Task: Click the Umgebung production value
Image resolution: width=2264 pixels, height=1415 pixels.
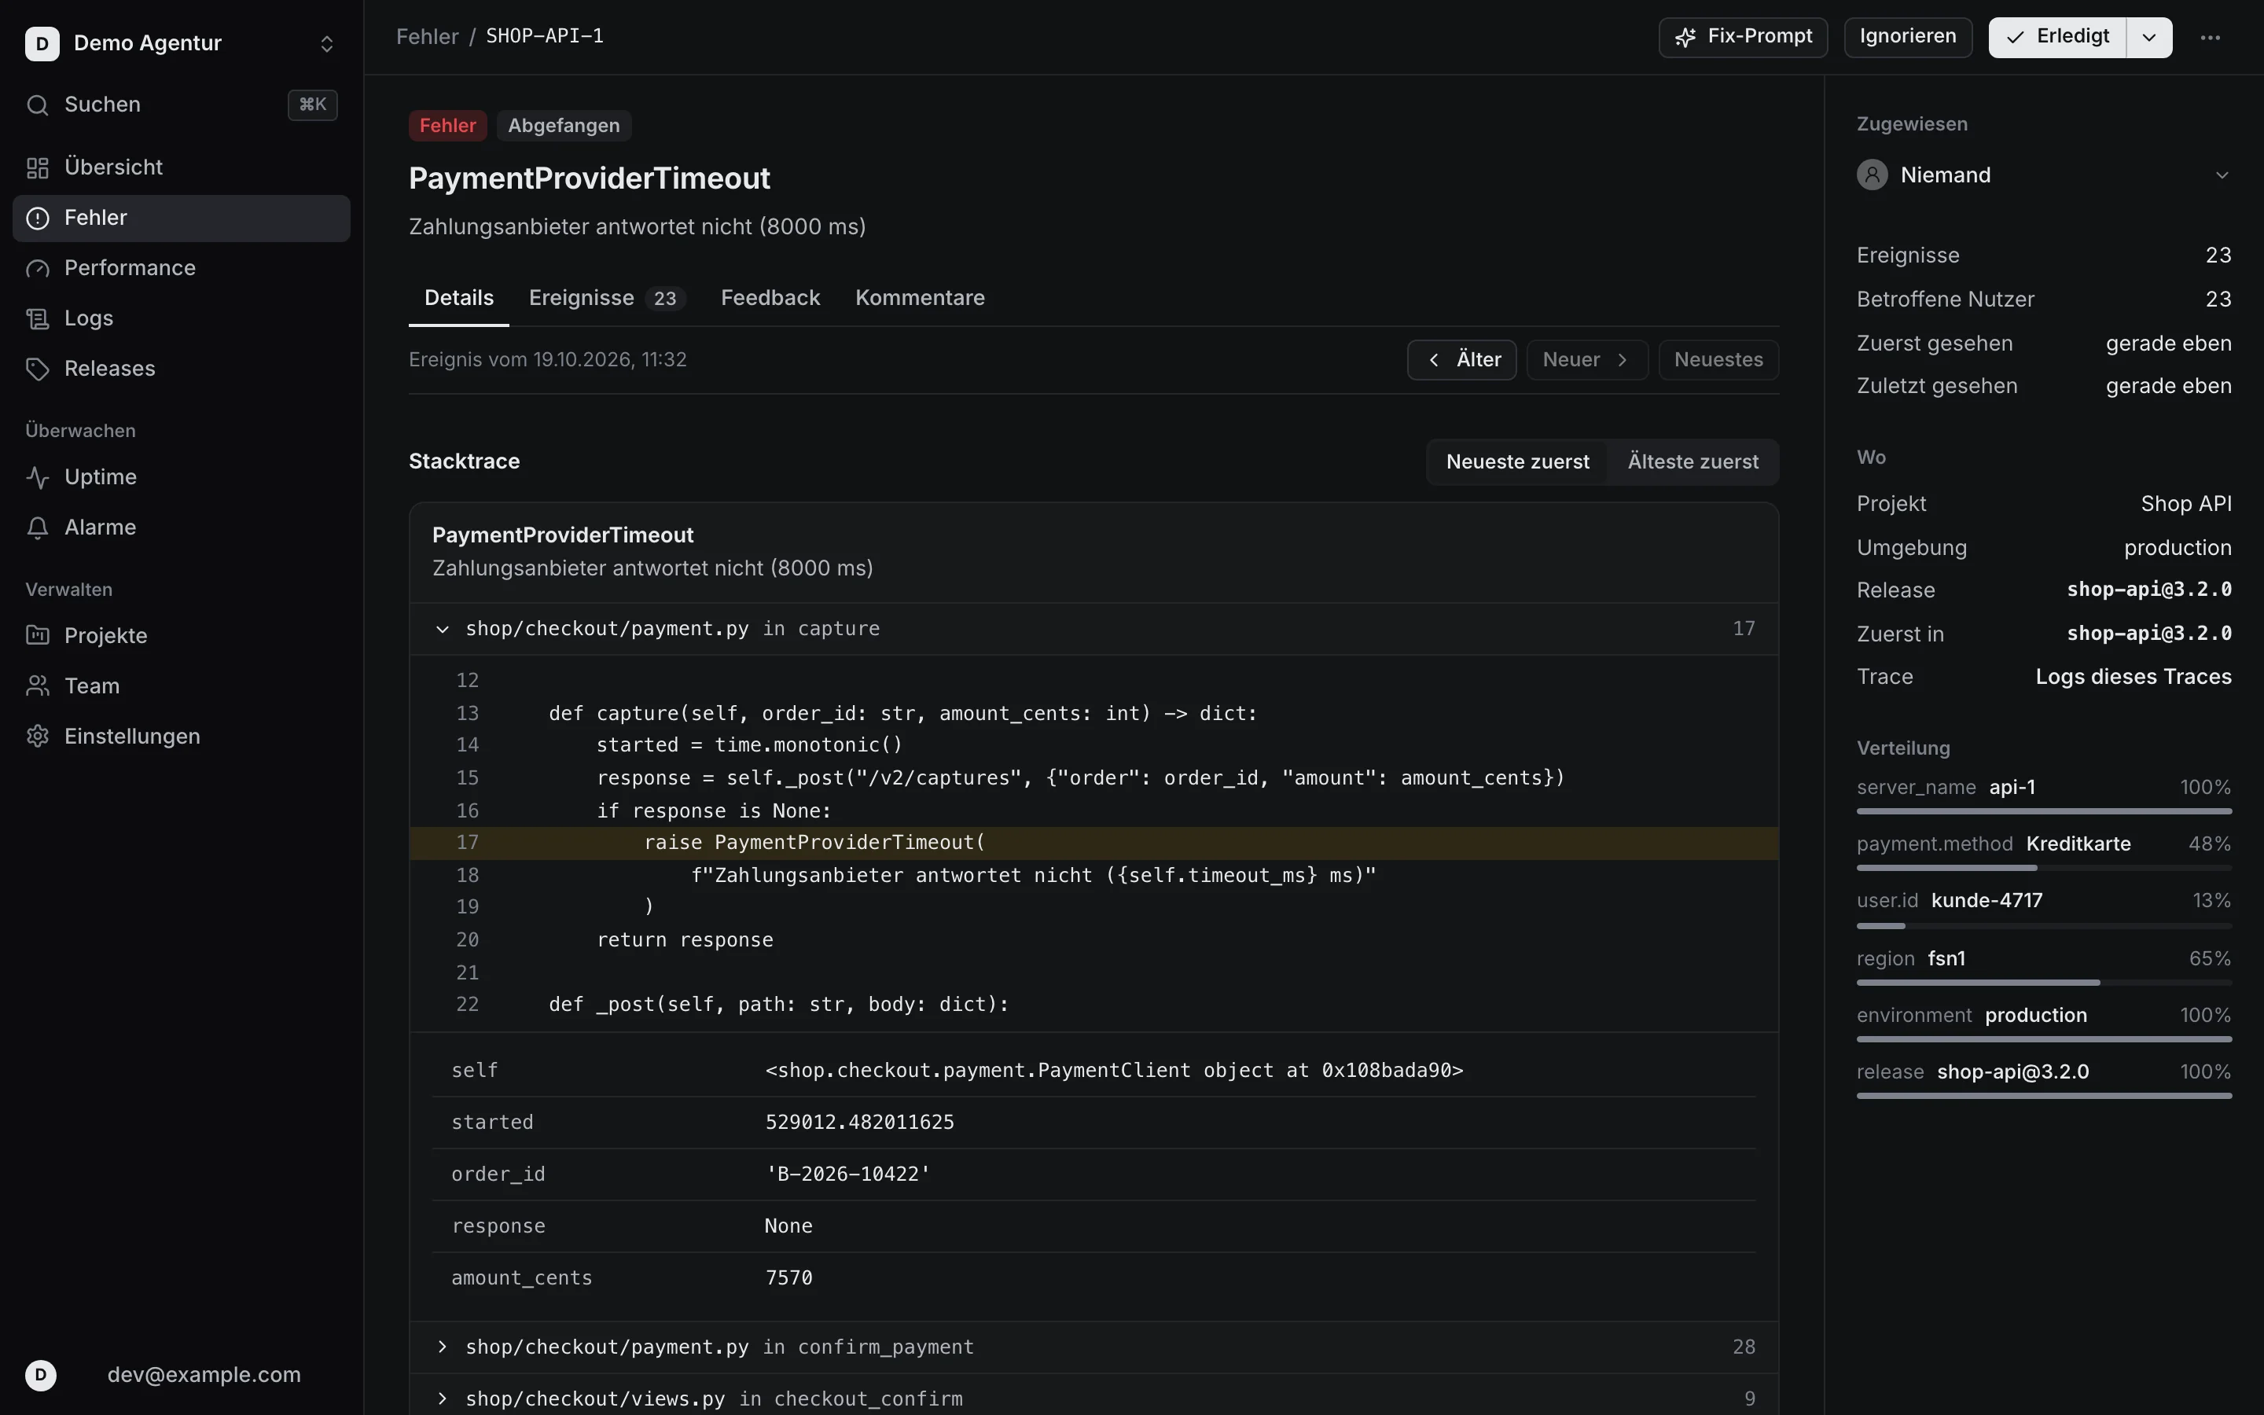Action: click(x=2177, y=549)
